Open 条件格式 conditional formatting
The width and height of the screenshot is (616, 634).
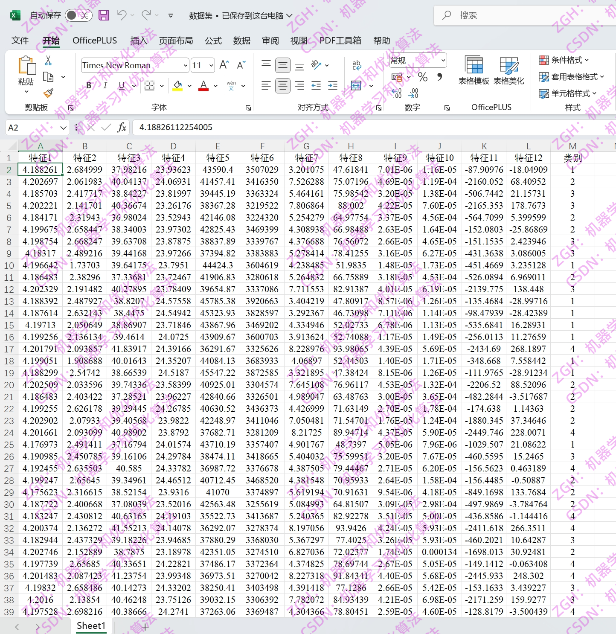pyautogui.click(x=564, y=60)
